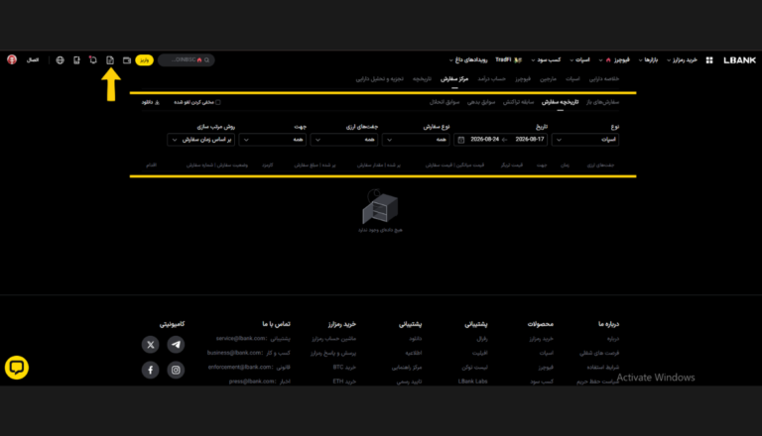Open the Instagram community icon

pos(176,370)
